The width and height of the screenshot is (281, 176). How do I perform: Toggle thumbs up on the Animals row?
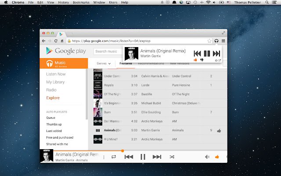[219, 131]
